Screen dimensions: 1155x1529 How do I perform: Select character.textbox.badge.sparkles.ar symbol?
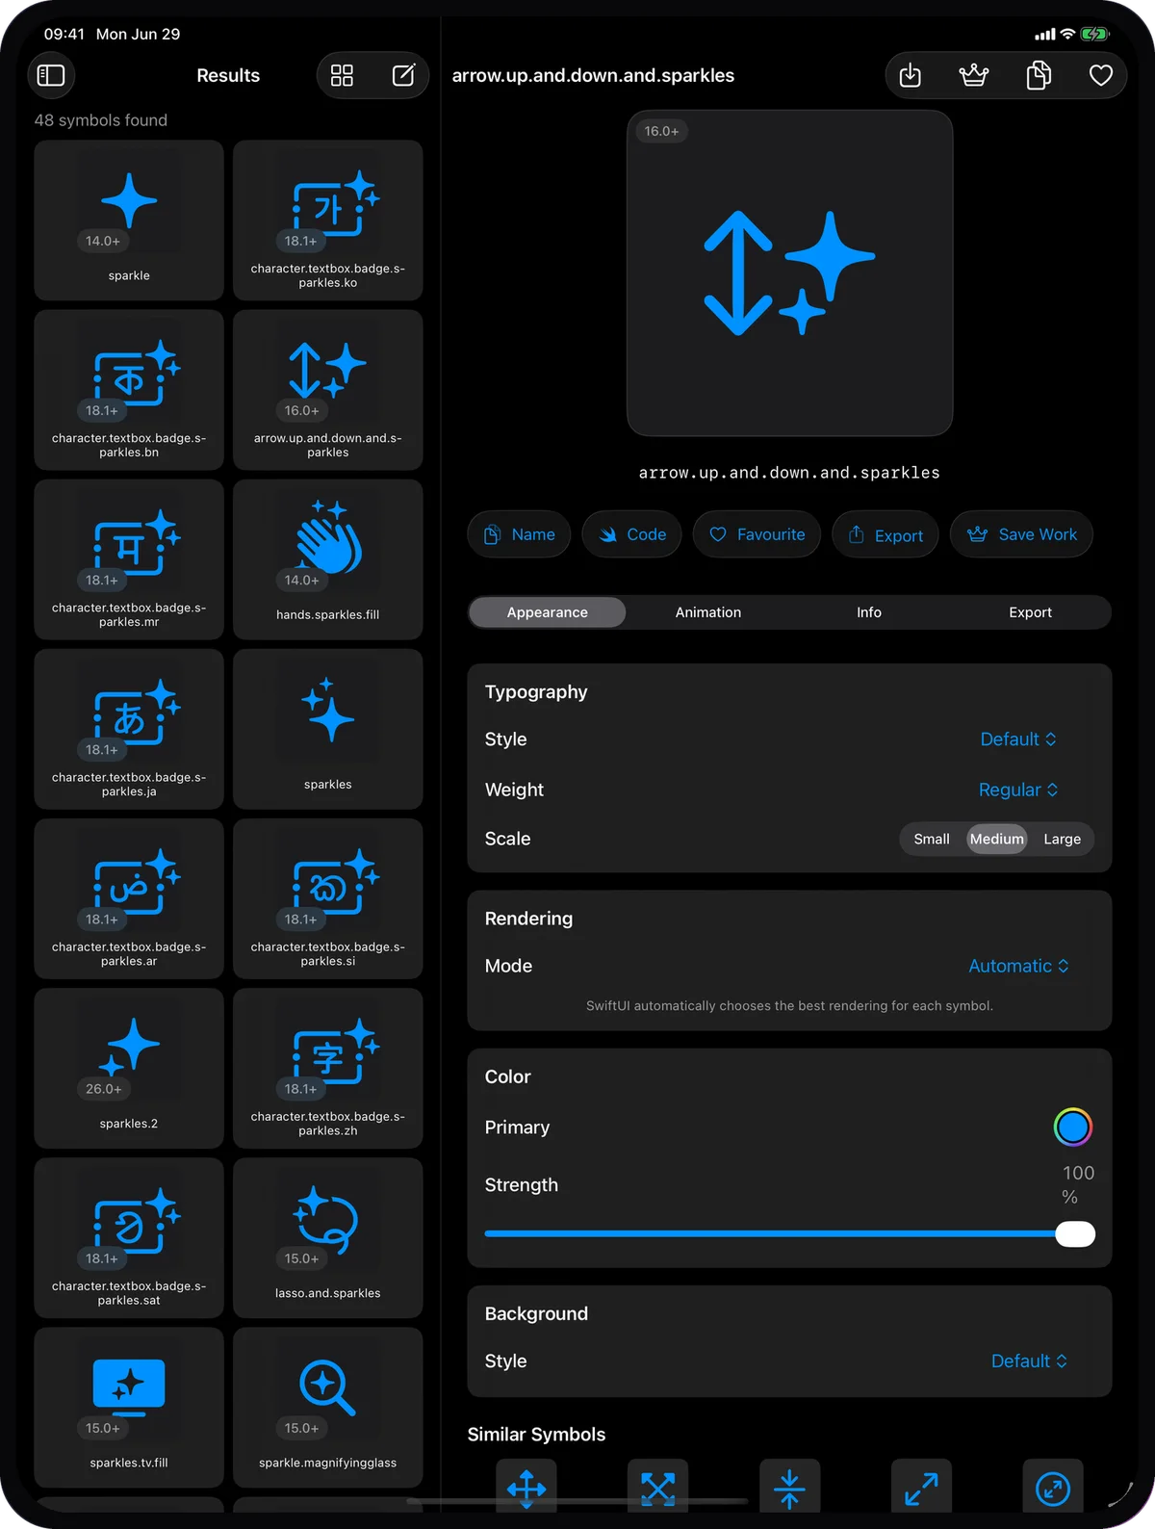click(x=129, y=898)
